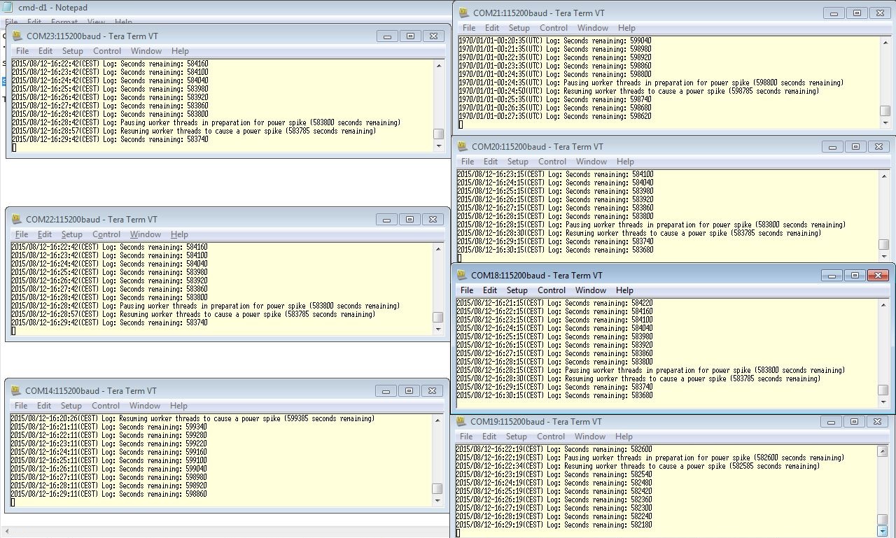The height and width of the screenshot is (538, 896).
Task: Open the File menu in COM19 window
Action: [466, 437]
